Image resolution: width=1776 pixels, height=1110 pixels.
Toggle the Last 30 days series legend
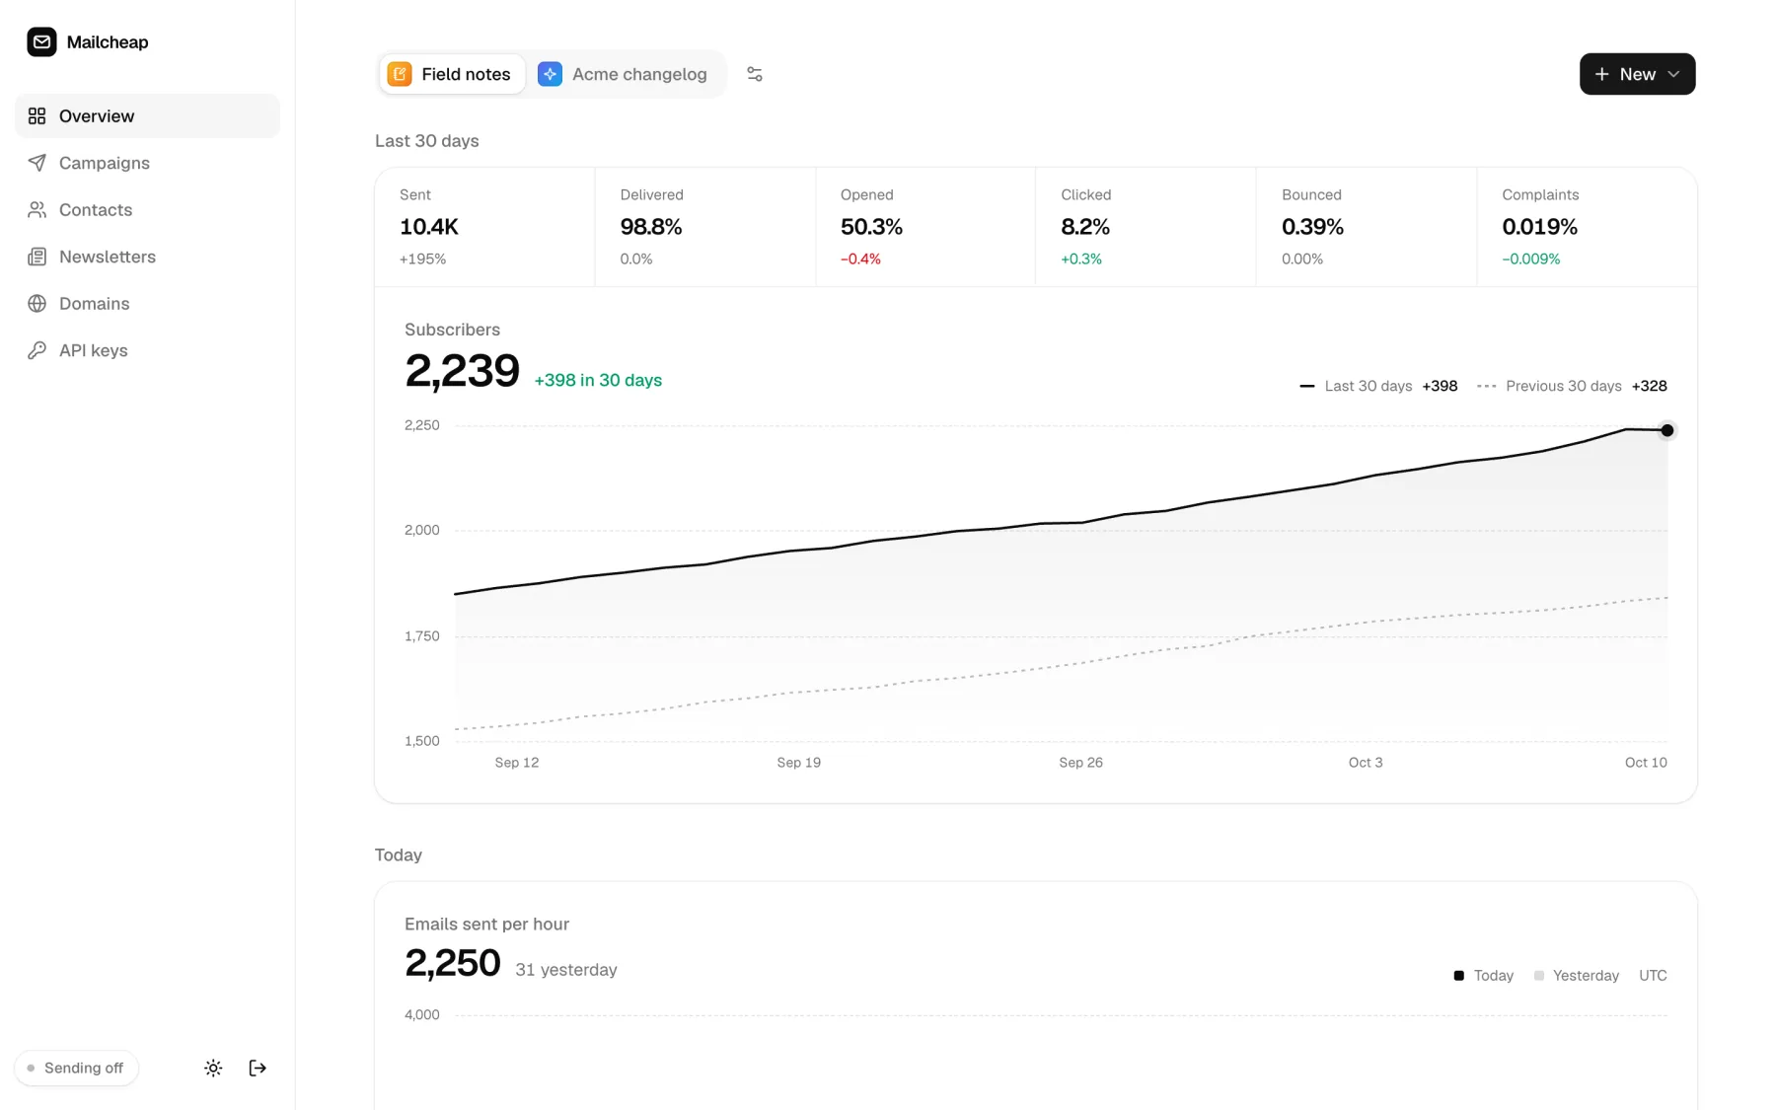pos(1378,386)
